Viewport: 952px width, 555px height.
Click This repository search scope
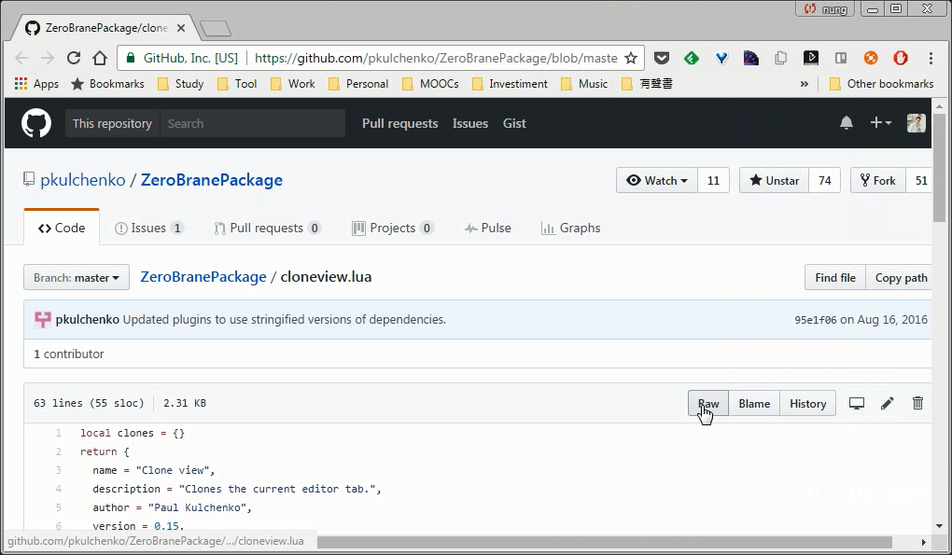tap(112, 123)
